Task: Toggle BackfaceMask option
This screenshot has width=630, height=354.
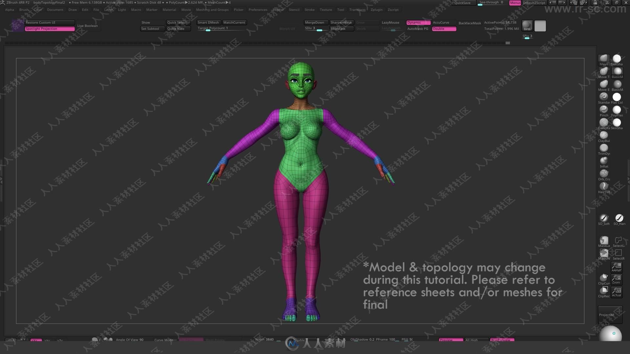Action: click(x=470, y=23)
